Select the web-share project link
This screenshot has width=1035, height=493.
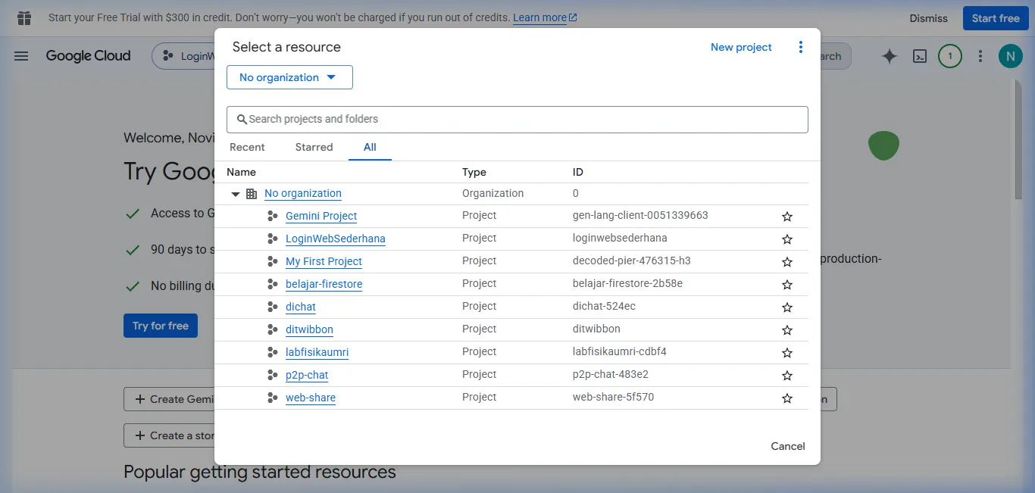point(311,398)
